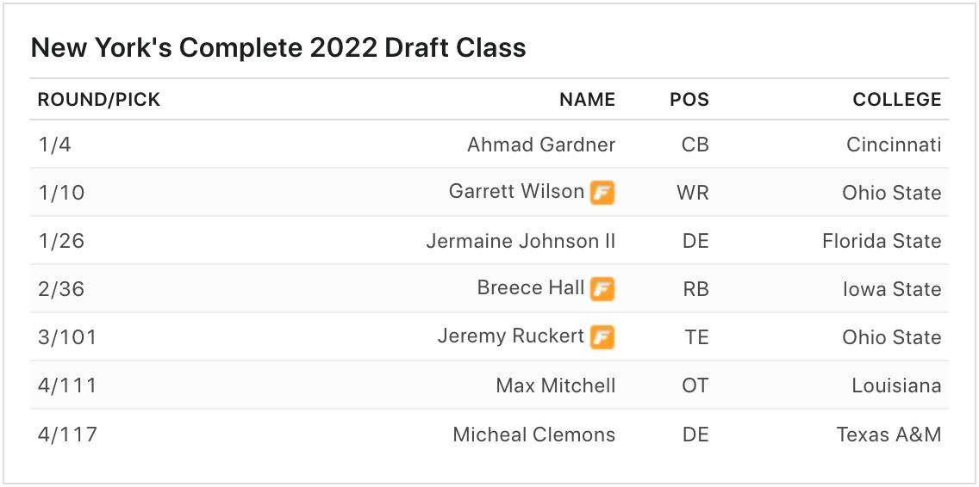Click the 1/4 round/pick cell
This screenshot has height=487, width=979.
pyautogui.click(x=54, y=145)
